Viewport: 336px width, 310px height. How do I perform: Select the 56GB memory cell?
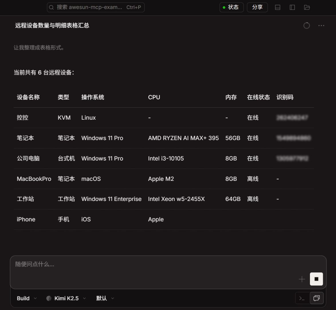click(233, 138)
